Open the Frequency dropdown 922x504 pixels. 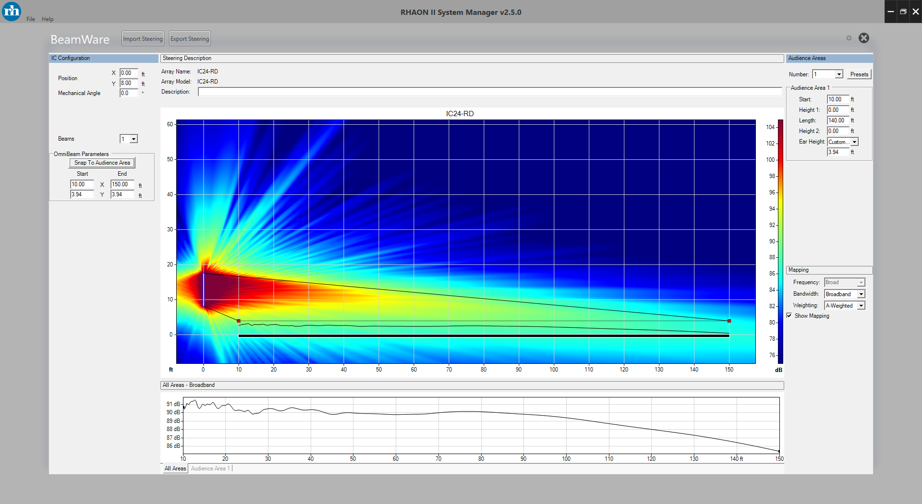(861, 283)
